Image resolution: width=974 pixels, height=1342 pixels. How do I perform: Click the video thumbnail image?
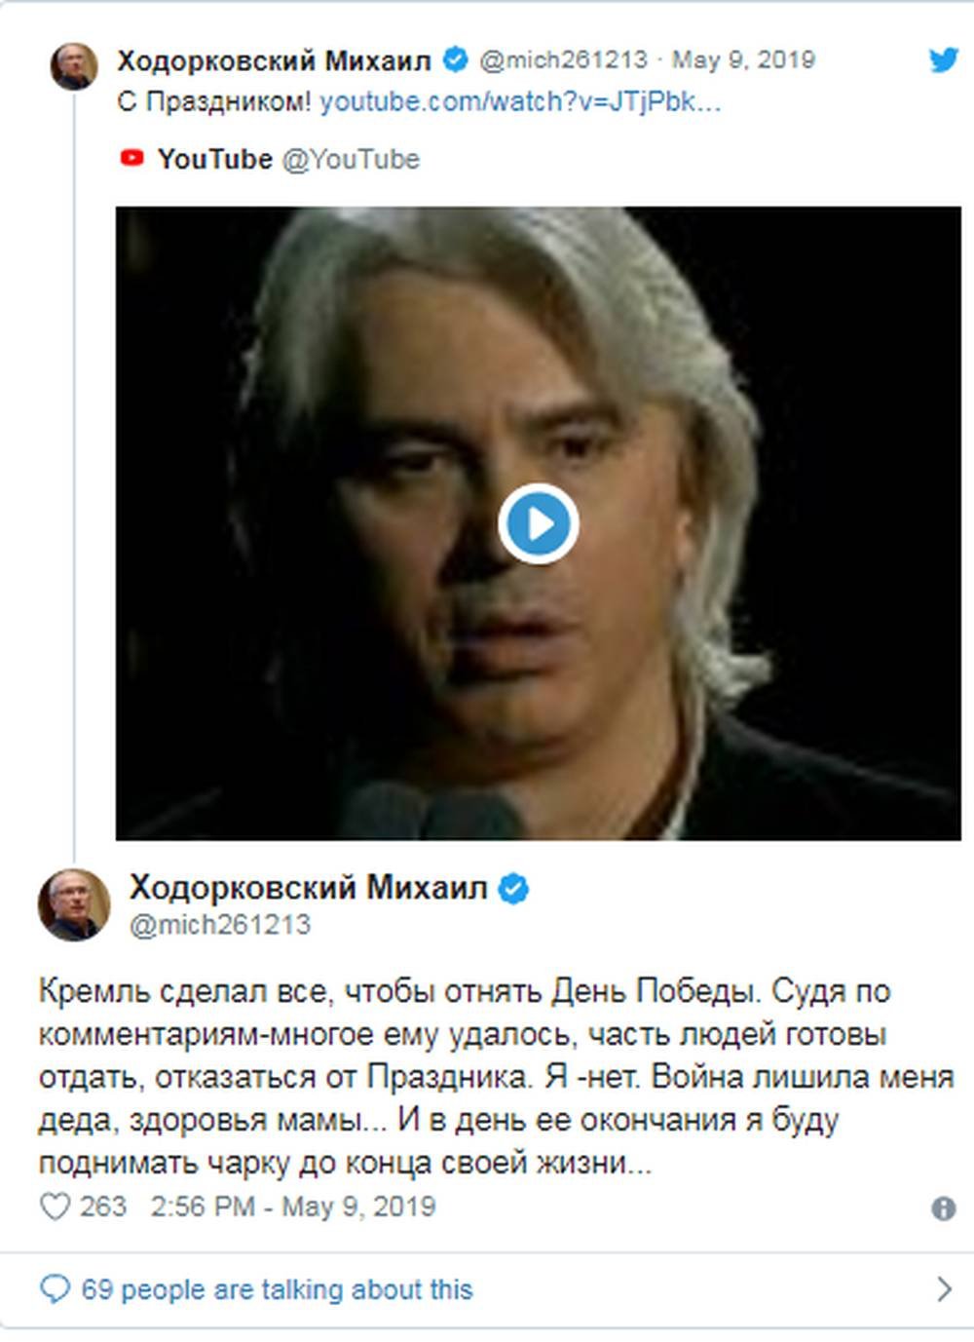539,523
